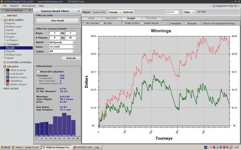The image size is (241, 150).
Task: Switch to the Trending tab
Action: pyautogui.click(x=151, y=18)
